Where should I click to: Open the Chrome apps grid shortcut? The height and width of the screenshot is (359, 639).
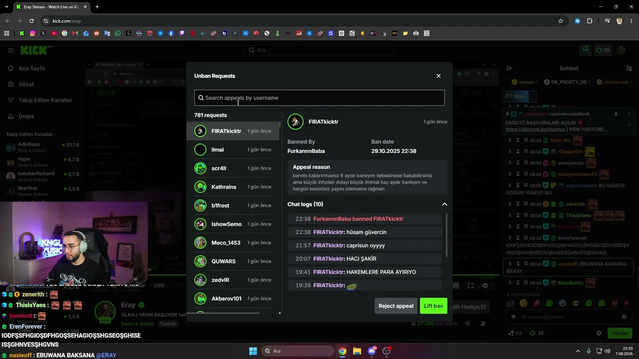click(x=6, y=33)
